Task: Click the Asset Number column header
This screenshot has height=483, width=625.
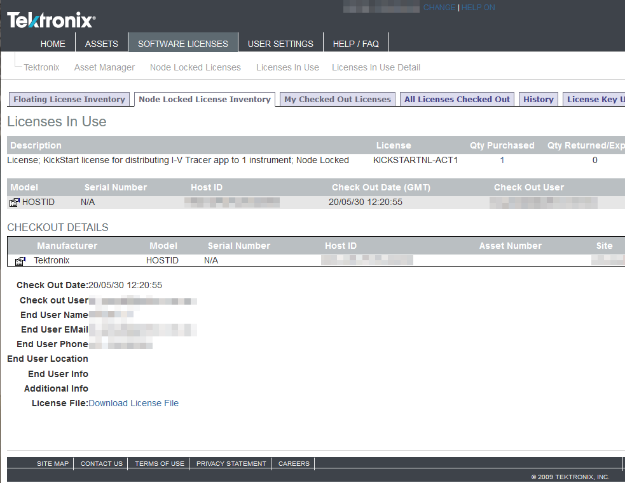Action: [x=510, y=246]
